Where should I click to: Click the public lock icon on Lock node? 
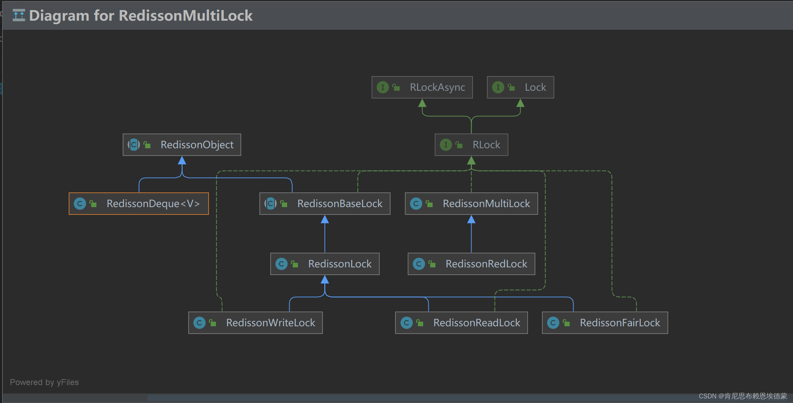pos(511,88)
